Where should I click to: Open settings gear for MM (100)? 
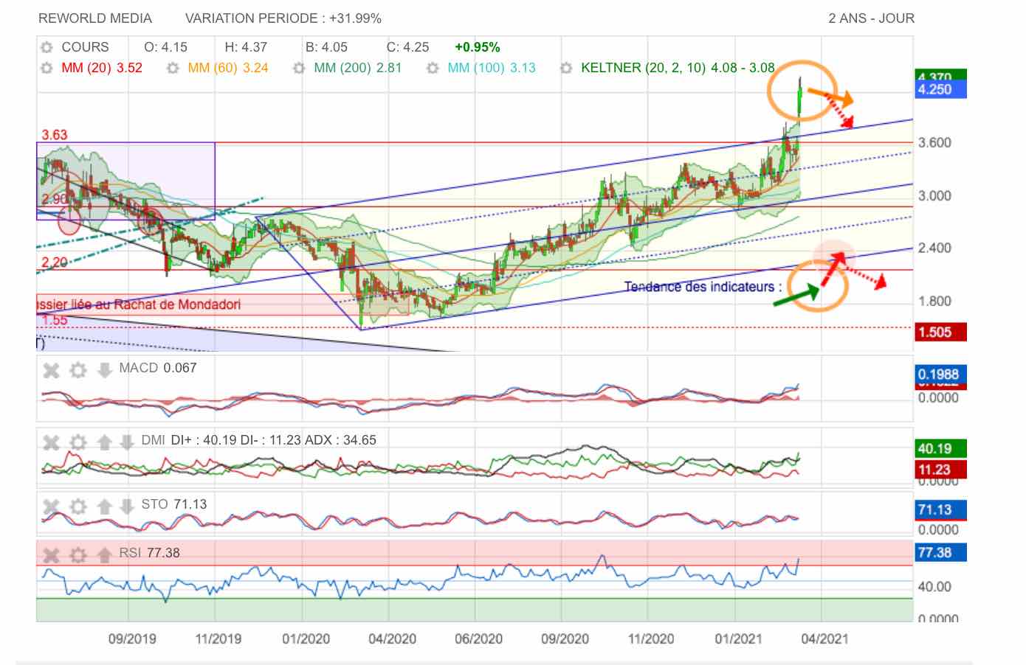click(x=433, y=68)
